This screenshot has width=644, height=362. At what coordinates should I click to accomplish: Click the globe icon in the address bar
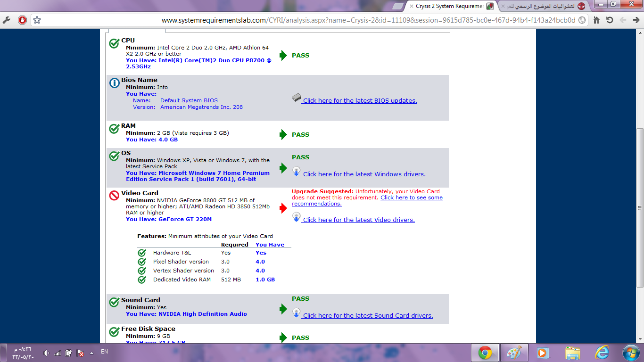[x=582, y=20]
